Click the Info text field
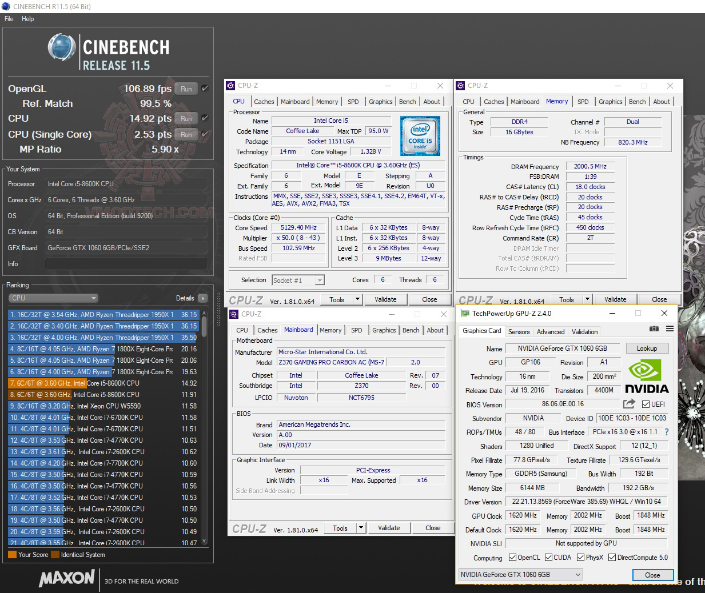Viewport: 705px width, 593px height. 126,264
